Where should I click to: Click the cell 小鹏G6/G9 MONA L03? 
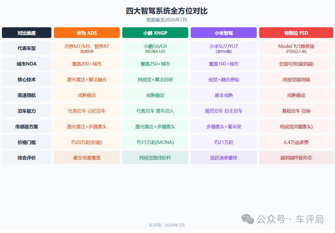click(155, 48)
